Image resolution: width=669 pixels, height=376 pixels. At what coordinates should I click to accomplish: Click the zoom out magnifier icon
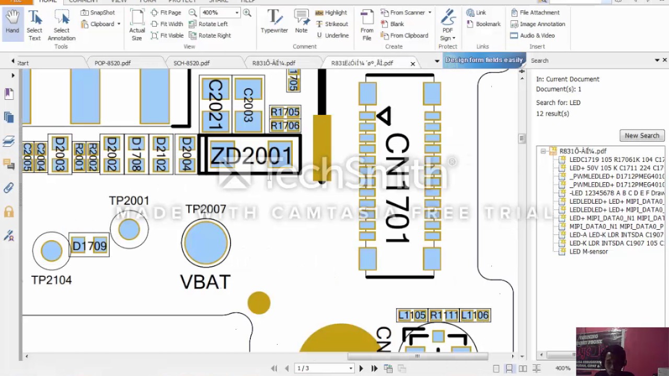coord(192,13)
